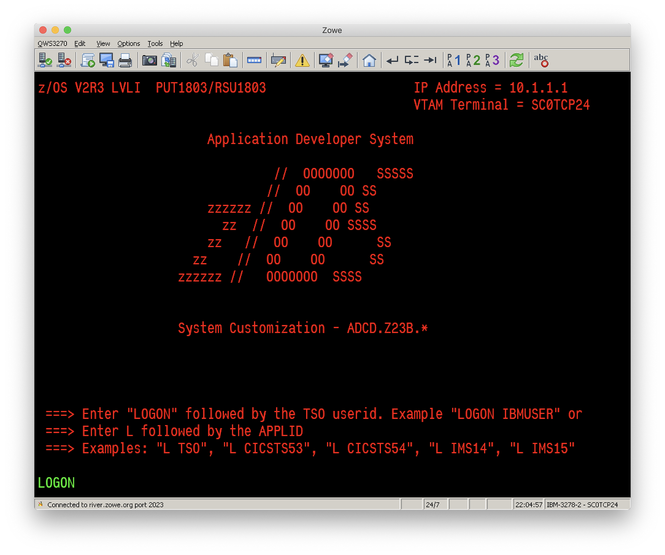This screenshot has width=665, height=555.
Task: Open the Edit menu
Action: 80,43
